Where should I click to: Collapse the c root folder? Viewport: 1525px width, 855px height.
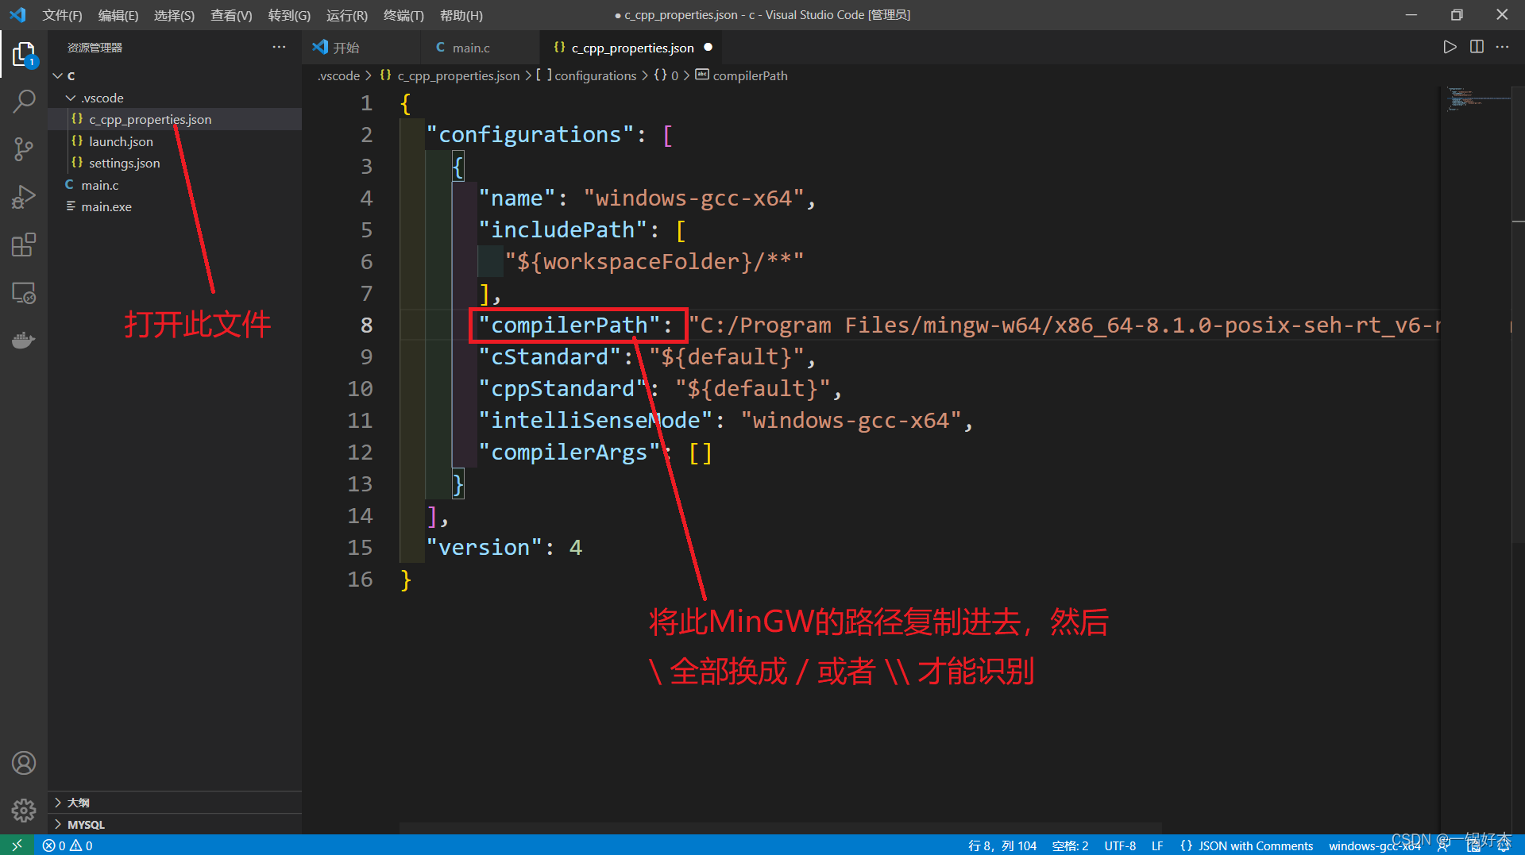175,75
